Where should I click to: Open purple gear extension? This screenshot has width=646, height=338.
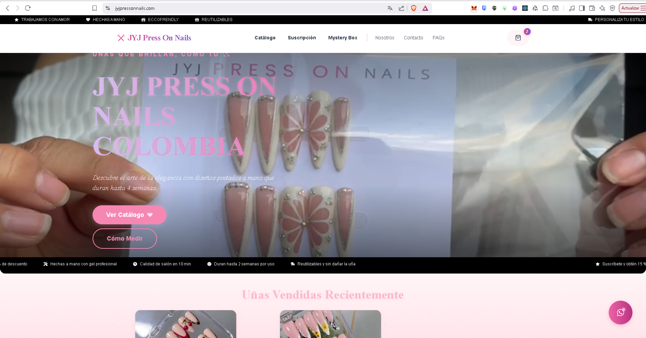(x=515, y=8)
